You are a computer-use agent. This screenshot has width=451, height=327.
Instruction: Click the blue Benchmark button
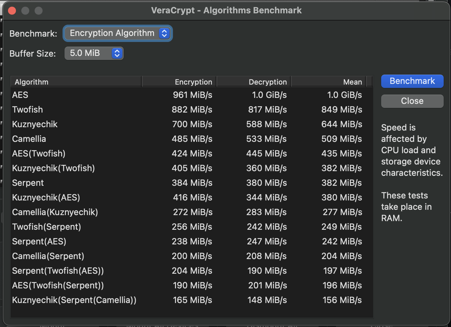(x=412, y=81)
